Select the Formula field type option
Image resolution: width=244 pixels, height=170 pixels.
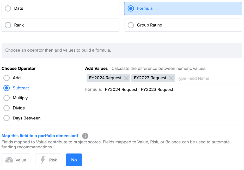click(183, 9)
